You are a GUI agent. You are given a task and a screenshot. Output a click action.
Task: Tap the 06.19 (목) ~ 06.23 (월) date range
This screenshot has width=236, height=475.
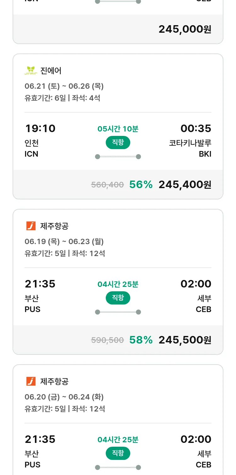point(64,242)
